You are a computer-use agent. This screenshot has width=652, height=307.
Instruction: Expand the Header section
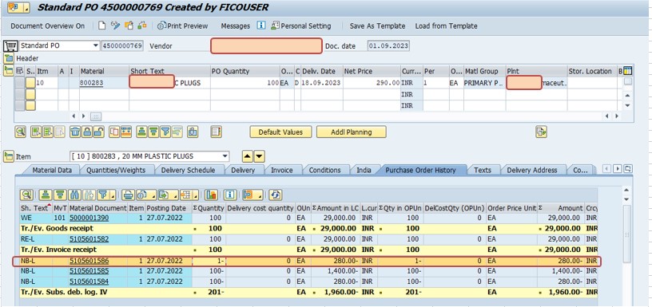click(x=8, y=58)
